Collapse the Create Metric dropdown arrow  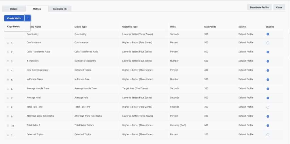point(27,18)
